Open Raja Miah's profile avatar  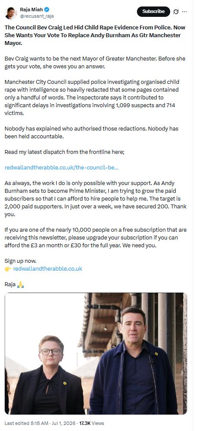[11, 13]
